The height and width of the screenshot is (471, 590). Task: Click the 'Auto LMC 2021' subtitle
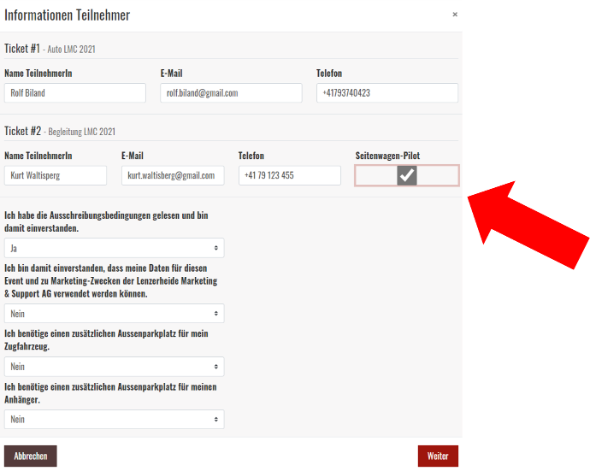[71, 50]
